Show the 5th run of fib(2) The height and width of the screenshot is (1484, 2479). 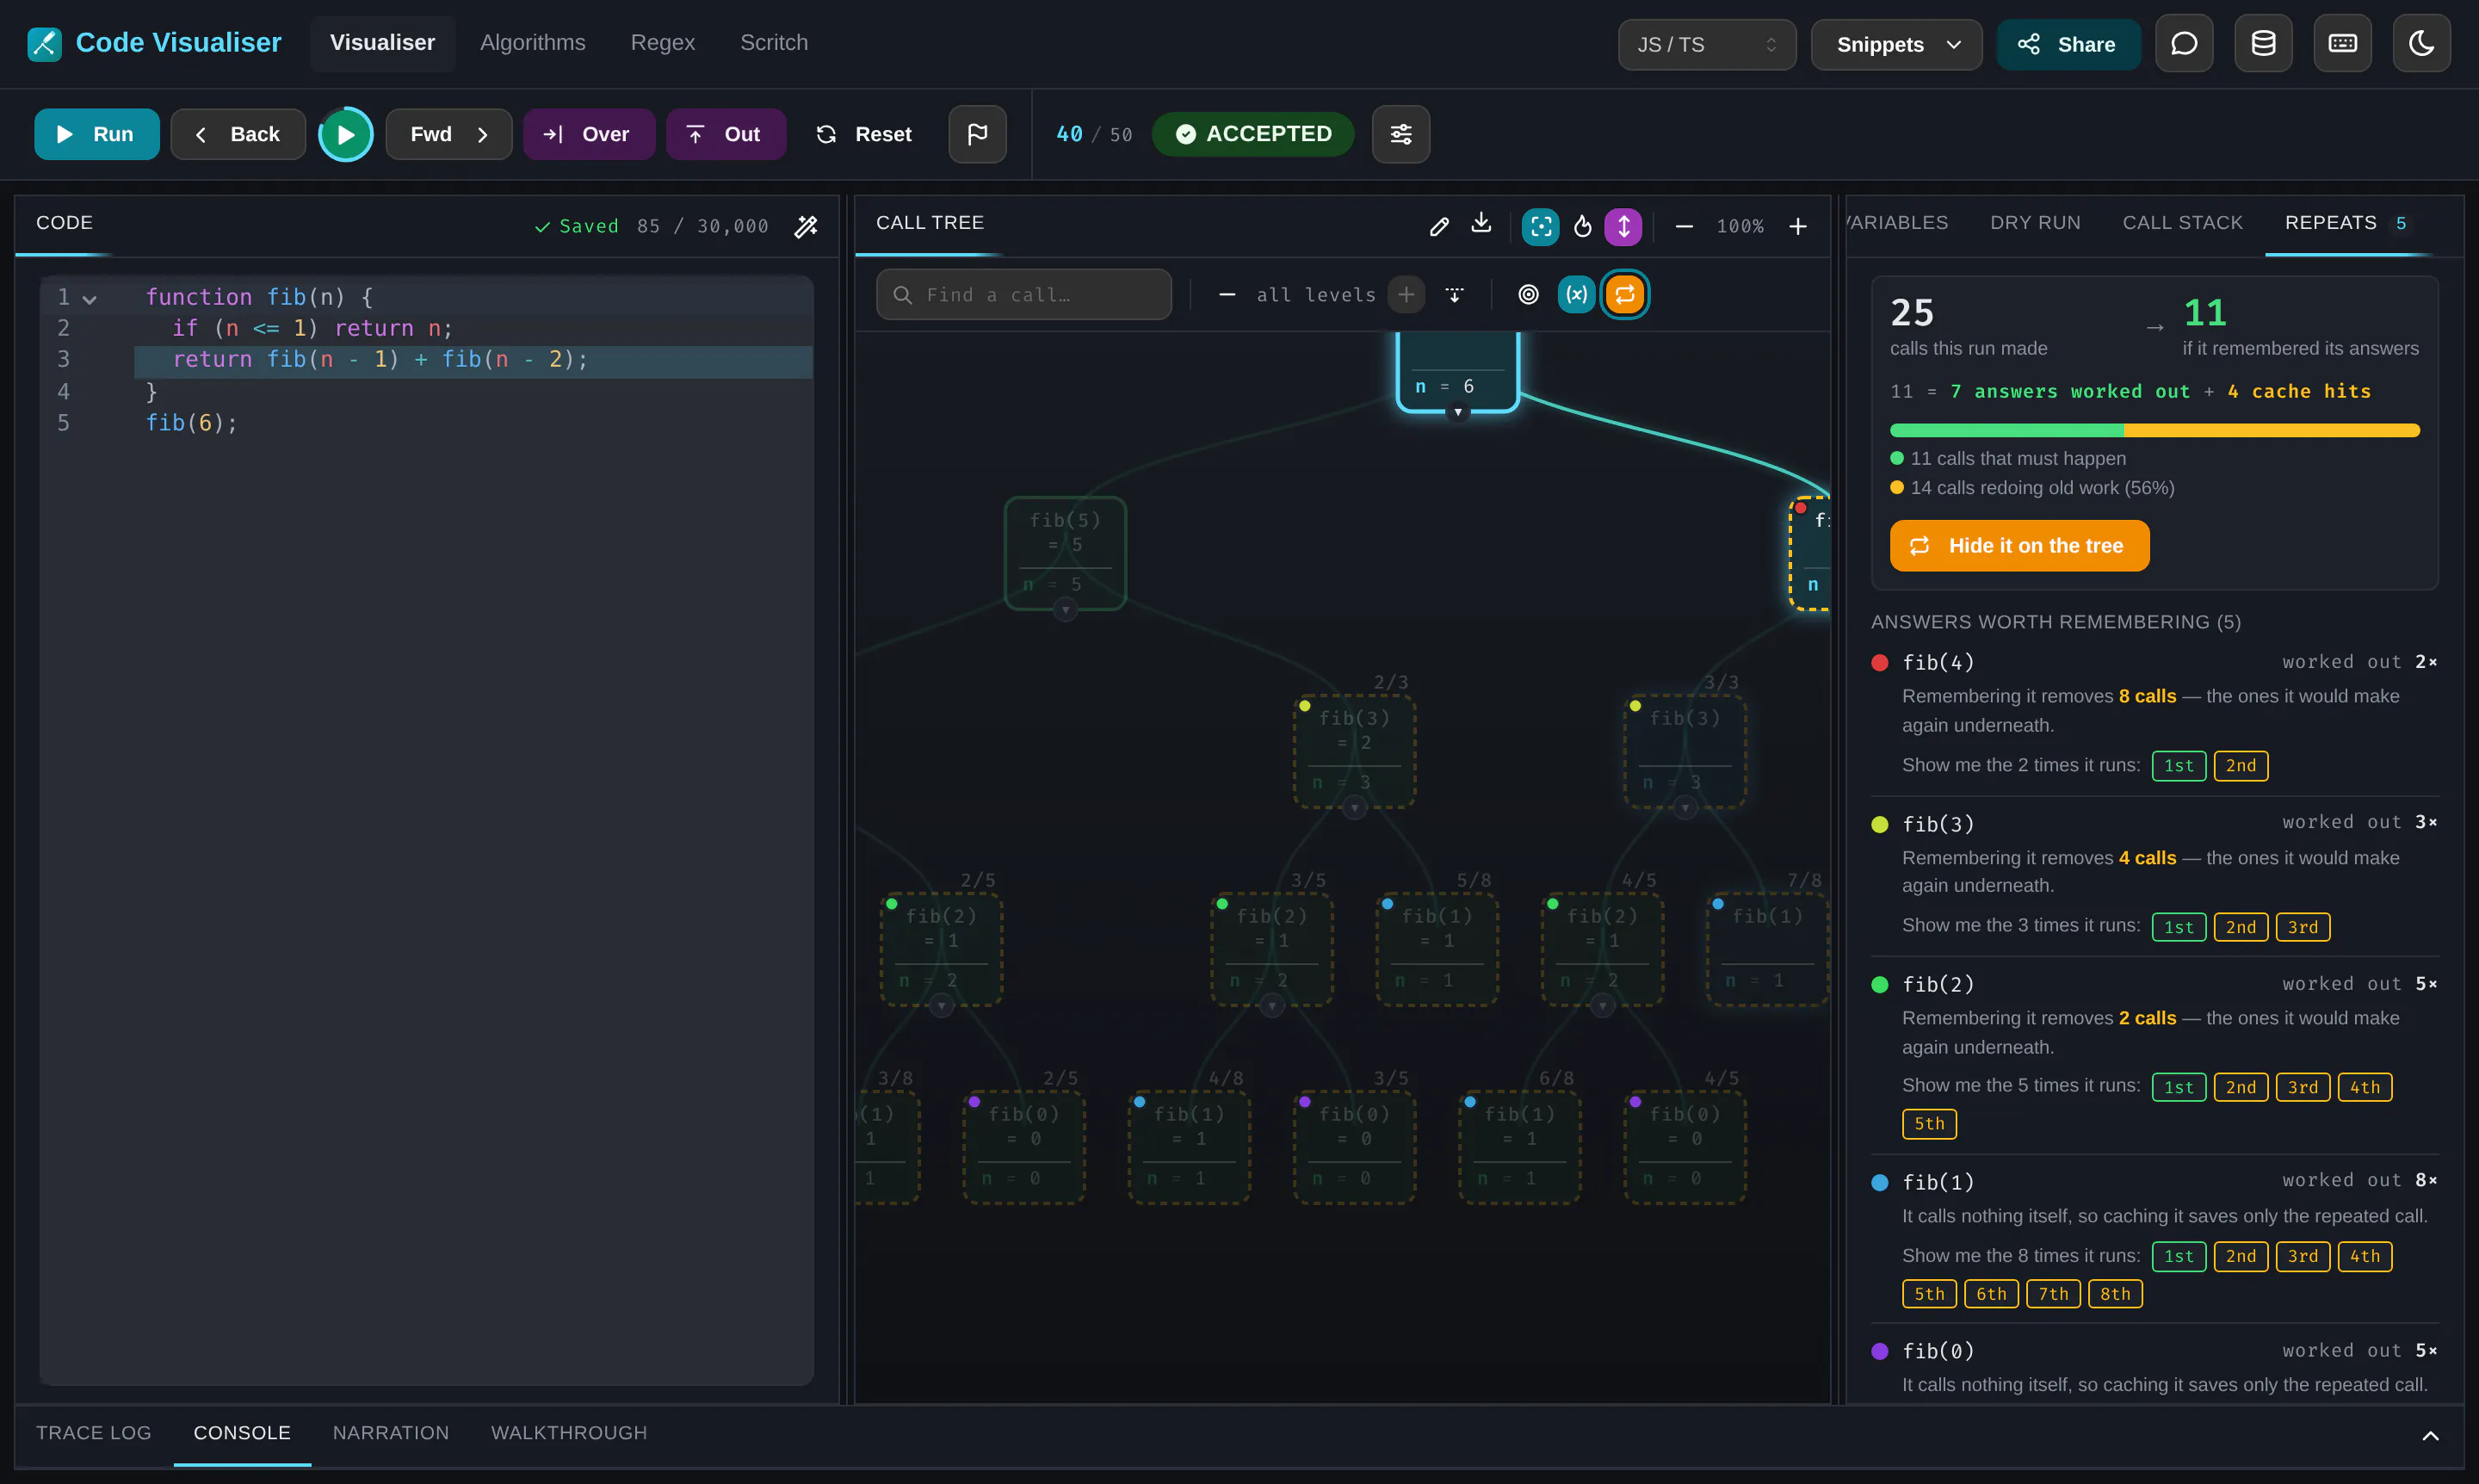1929,1124
